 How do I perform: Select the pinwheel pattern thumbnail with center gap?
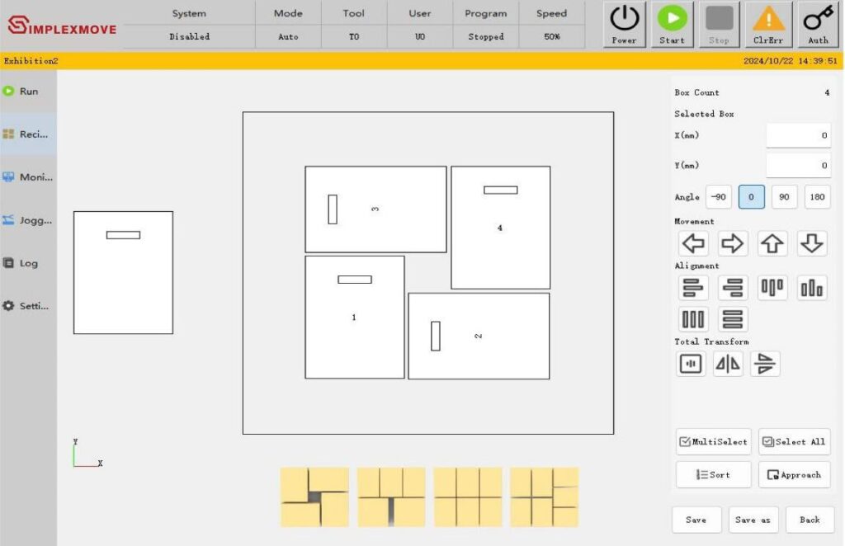coord(314,497)
